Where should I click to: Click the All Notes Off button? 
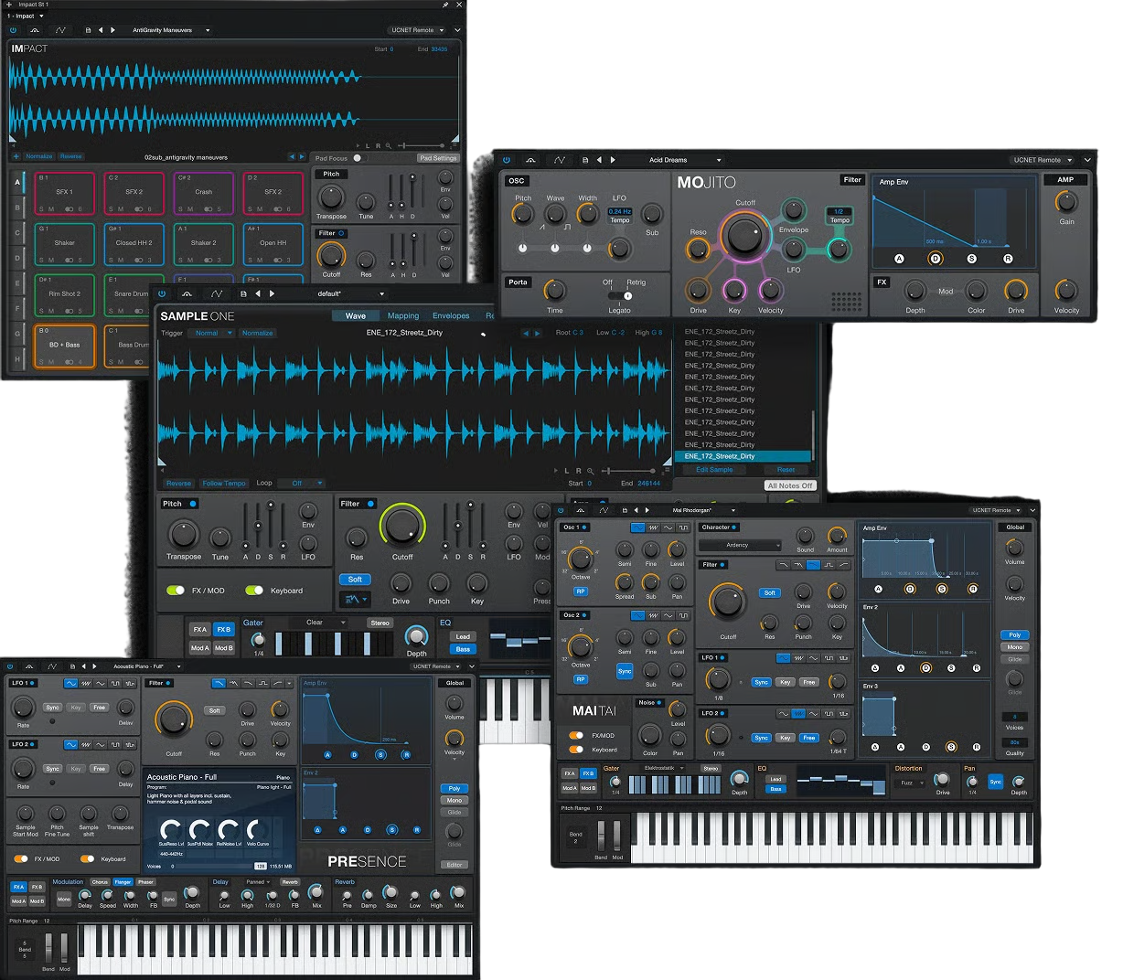pyautogui.click(x=789, y=485)
